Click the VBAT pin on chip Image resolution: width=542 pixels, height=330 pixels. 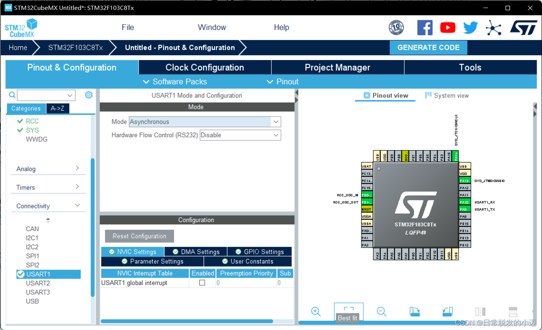pyautogui.click(x=367, y=166)
